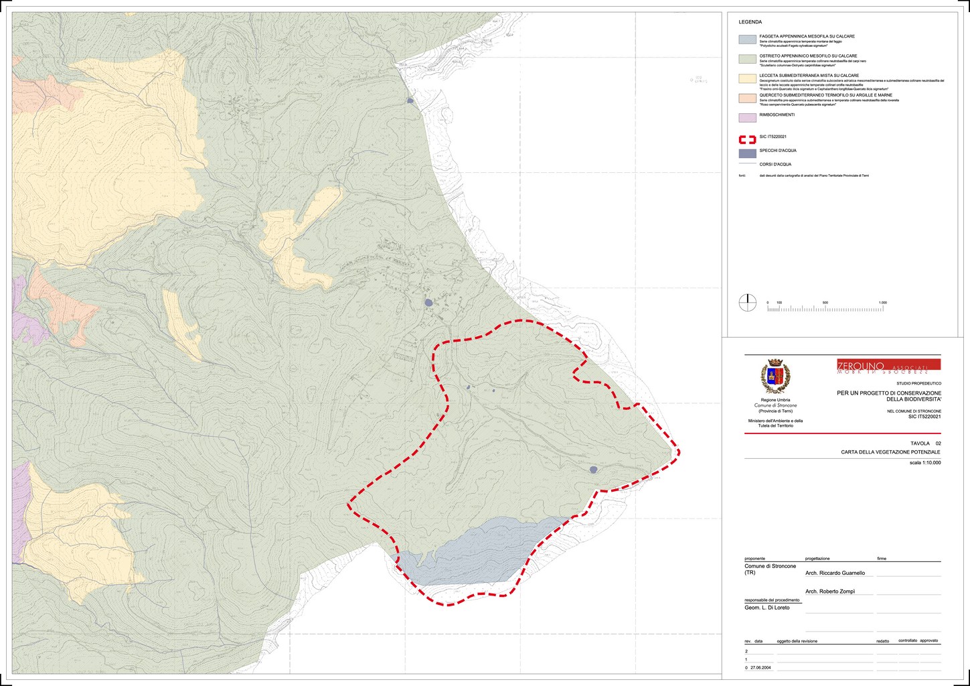Select the Rimboschimenti purple legend swatch
The height and width of the screenshot is (686, 970).
click(x=747, y=117)
